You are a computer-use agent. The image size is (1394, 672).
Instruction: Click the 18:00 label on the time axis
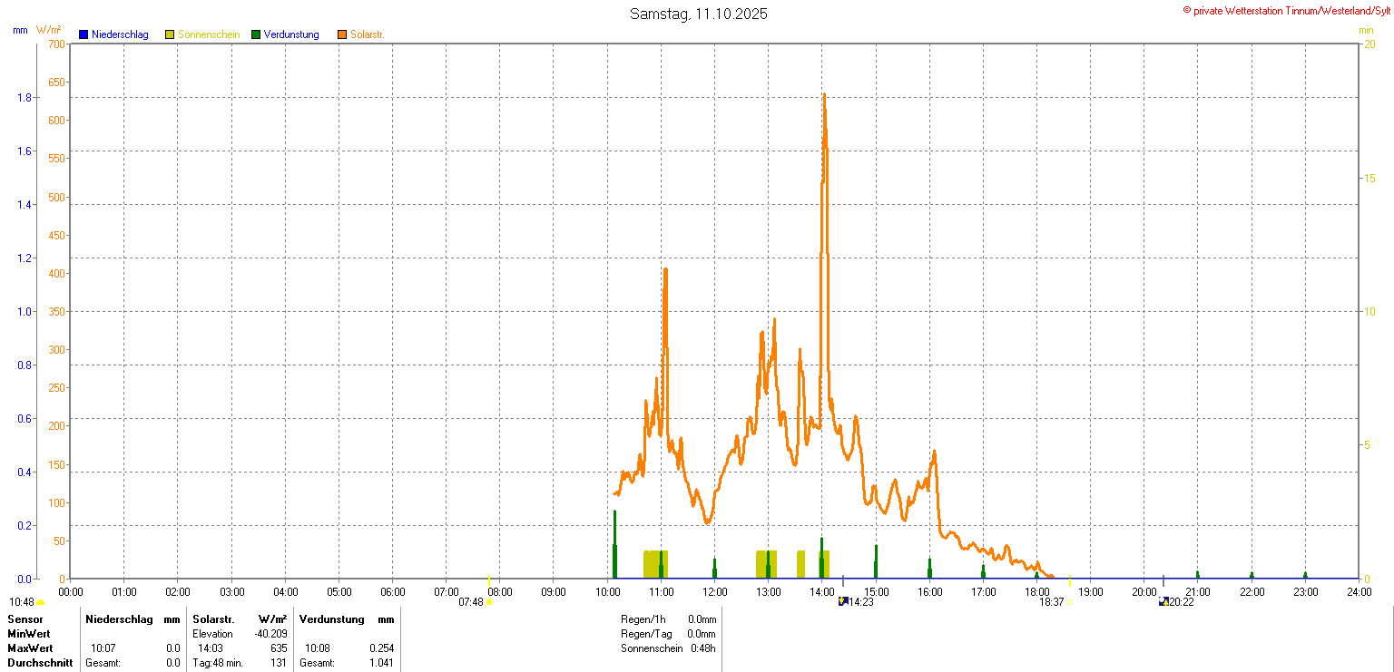[1037, 592]
